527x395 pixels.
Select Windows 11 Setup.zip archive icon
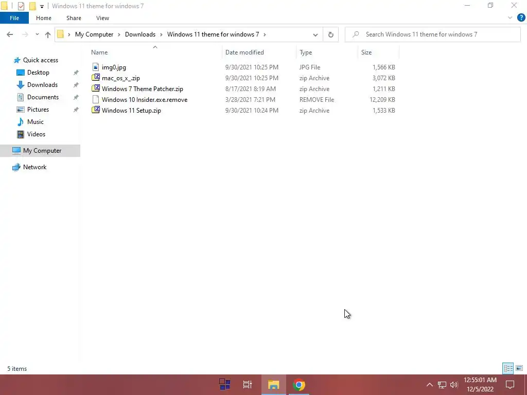click(x=96, y=110)
